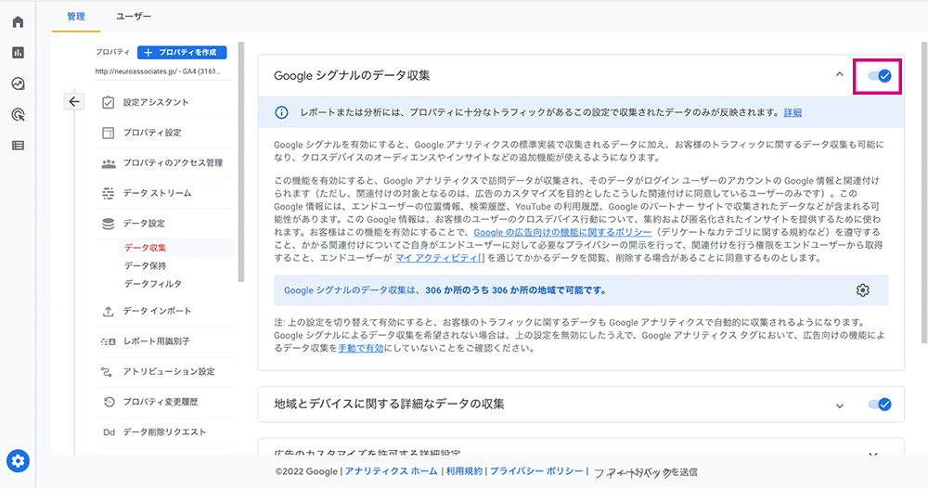Open アナリティクス ホーム footer link
The image size is (928, 489).
[x=392, y=471]
